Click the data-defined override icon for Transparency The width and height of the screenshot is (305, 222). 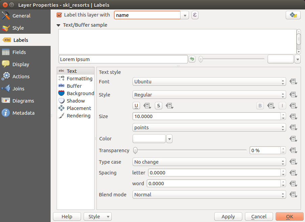[293, 150]
